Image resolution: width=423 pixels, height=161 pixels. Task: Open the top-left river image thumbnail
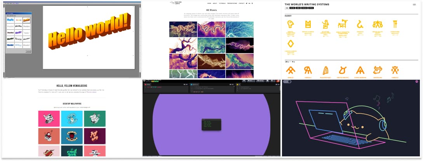coord(183,29)
